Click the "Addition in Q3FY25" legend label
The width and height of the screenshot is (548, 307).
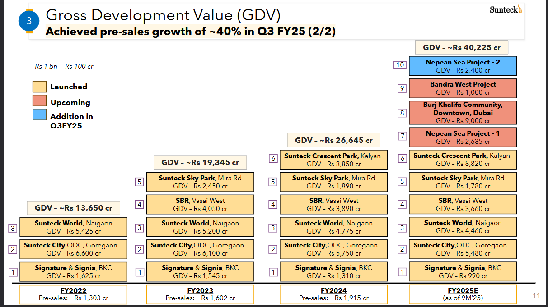click(x=71, y=121)
